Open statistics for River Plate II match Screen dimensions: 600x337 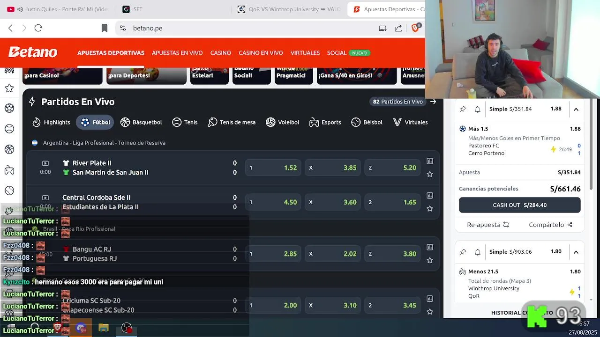430,161
